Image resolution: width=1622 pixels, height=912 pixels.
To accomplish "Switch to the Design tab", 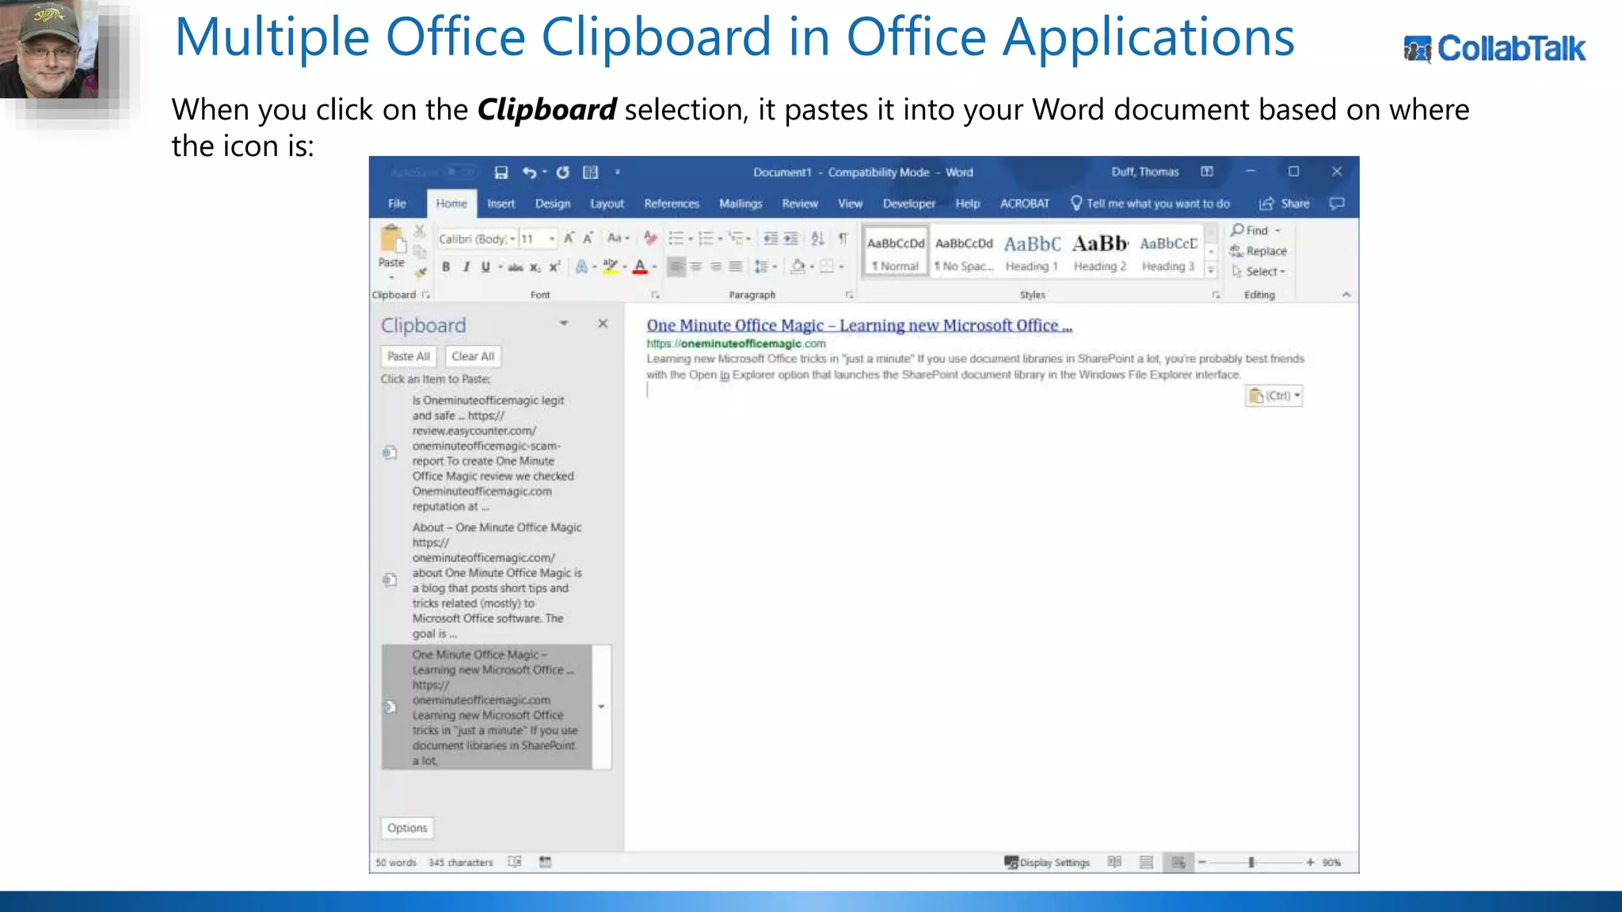I will pyautogui.click(x=553, y=203).
